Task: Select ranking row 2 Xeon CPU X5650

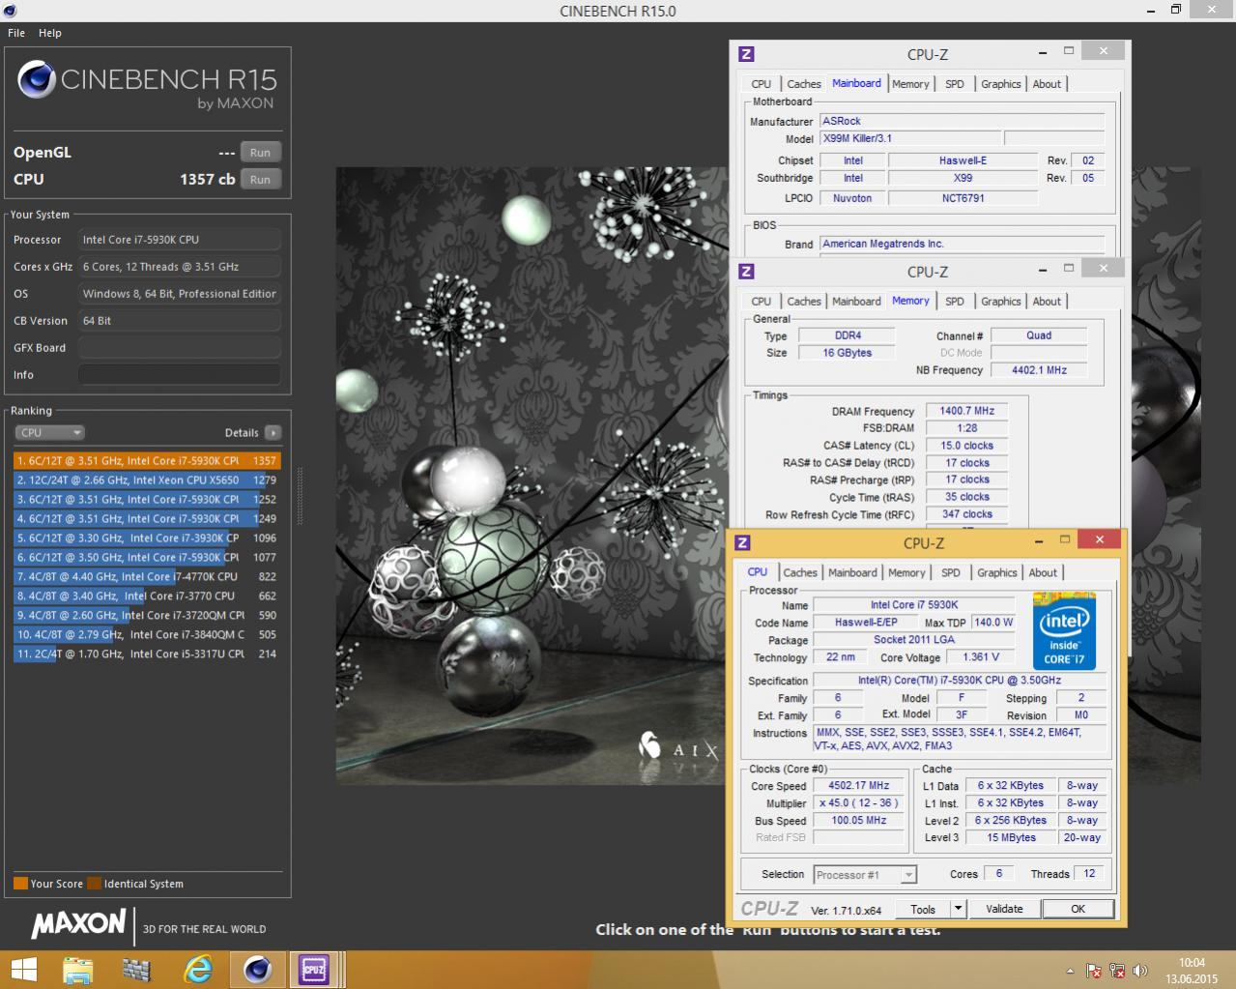Action: (146, 480)
